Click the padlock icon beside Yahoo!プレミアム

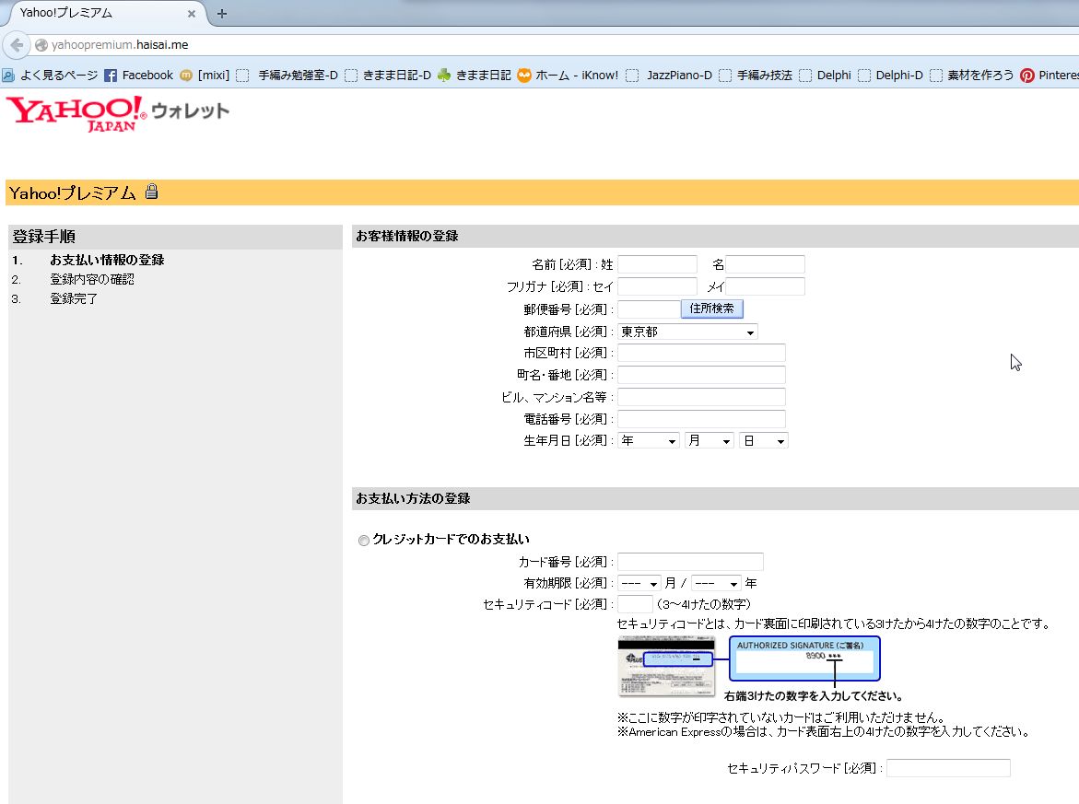pos(151,192)
